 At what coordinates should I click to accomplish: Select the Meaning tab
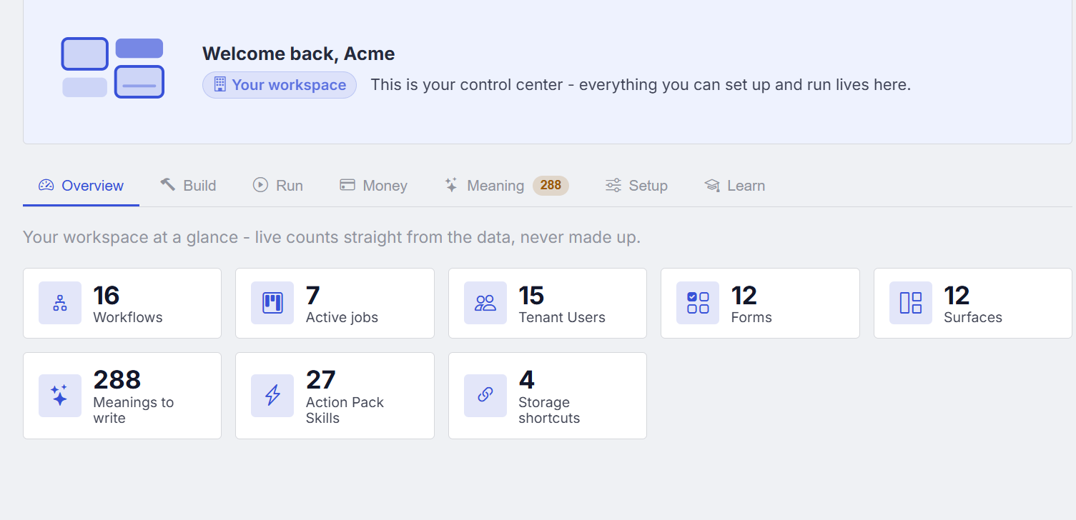point(506,186)
